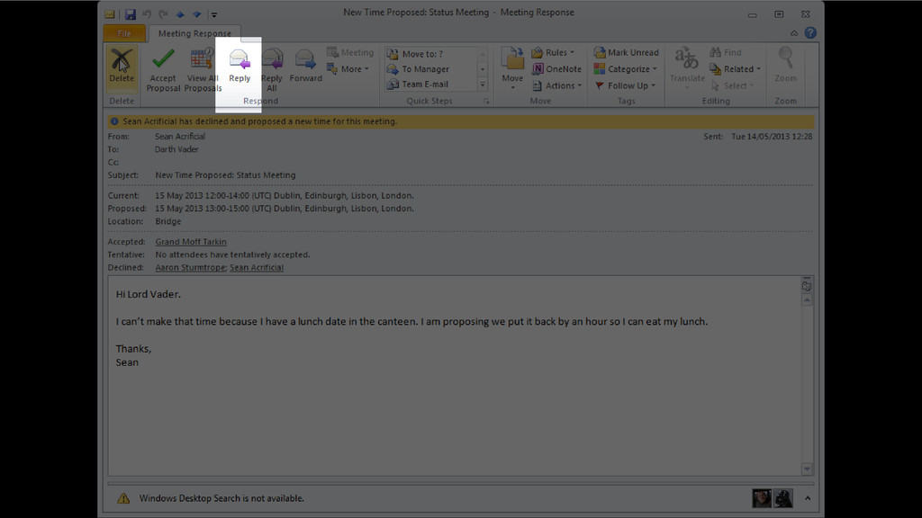Screen dimensions: 922x518
Task: Expand the People Pane arrow
Action: [x=808, y=498]
